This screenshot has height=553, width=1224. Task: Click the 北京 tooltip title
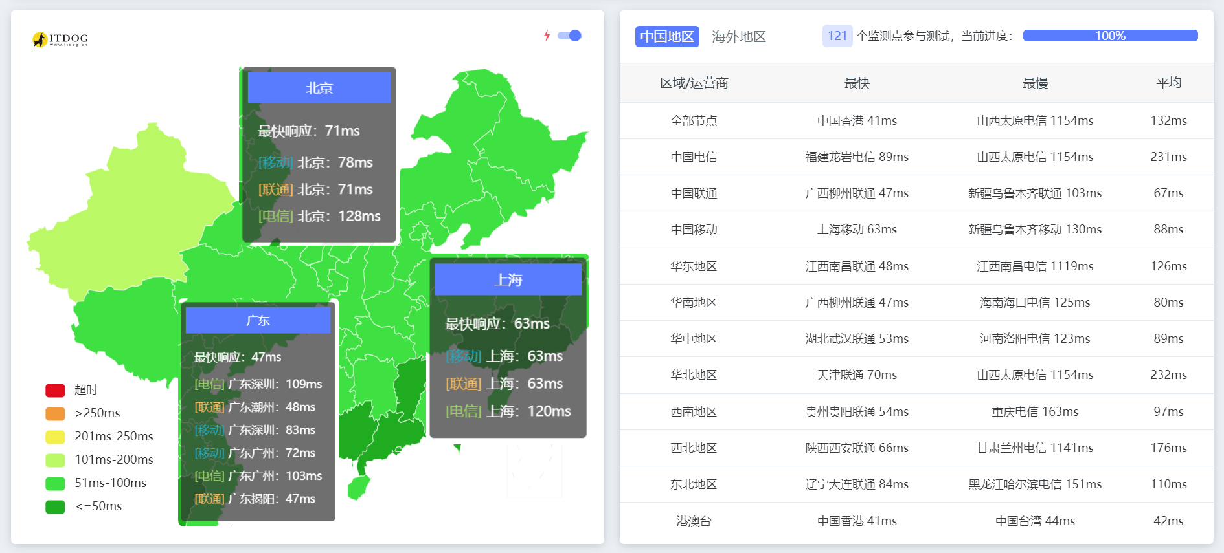319,88
